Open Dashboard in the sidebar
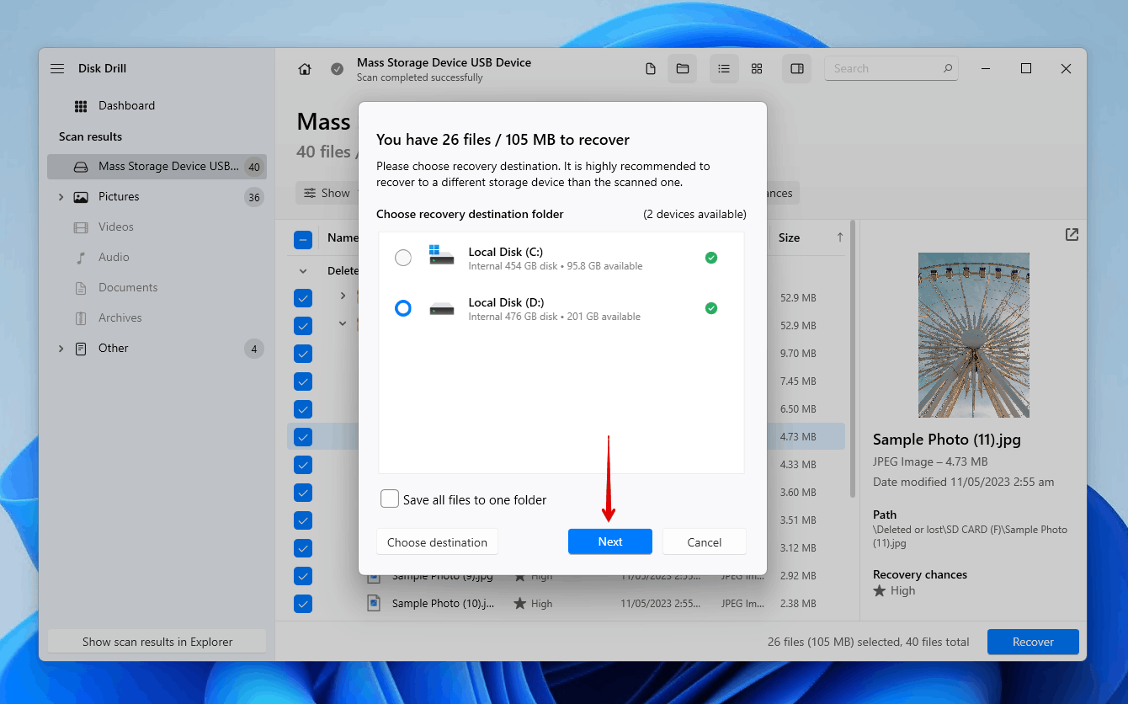Viewport: 1128px width, 704px height. click(126, 106)
